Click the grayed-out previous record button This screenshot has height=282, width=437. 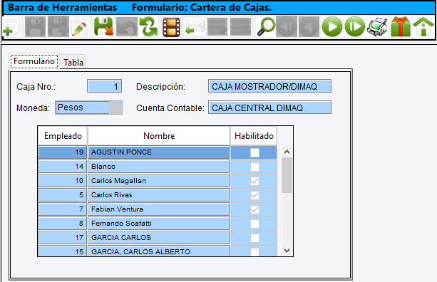(x=309, y=27)
